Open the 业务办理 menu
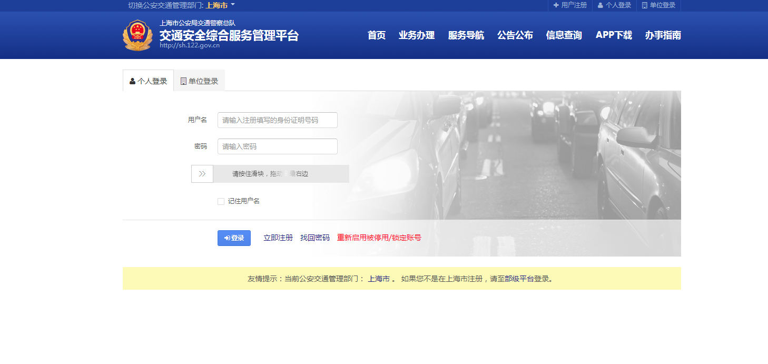 pyautogui.click(x=417, y=35)
